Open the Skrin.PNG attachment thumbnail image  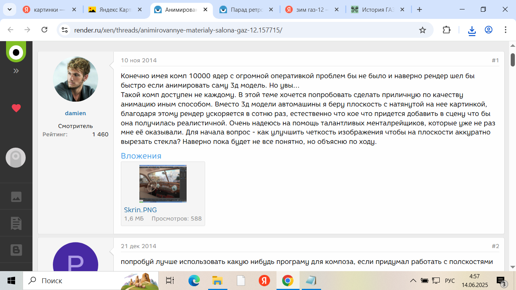coord(163,184)
